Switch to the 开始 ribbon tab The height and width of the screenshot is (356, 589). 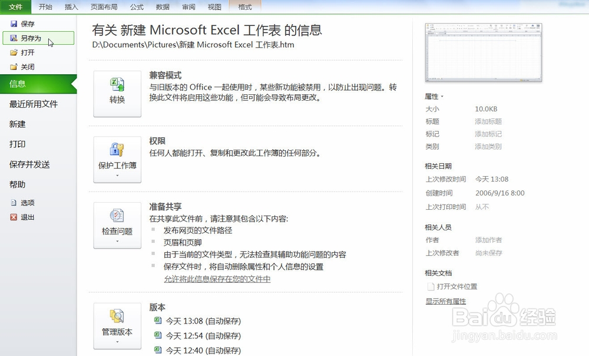tap(45, 6)
